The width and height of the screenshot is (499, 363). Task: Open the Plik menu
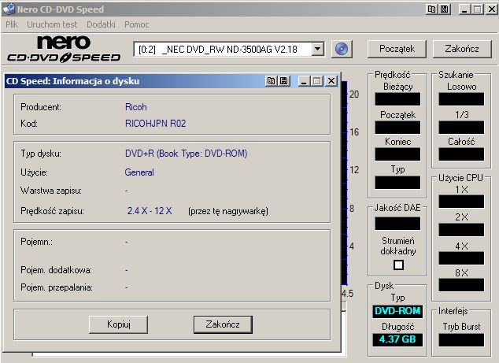coord(12,24)
